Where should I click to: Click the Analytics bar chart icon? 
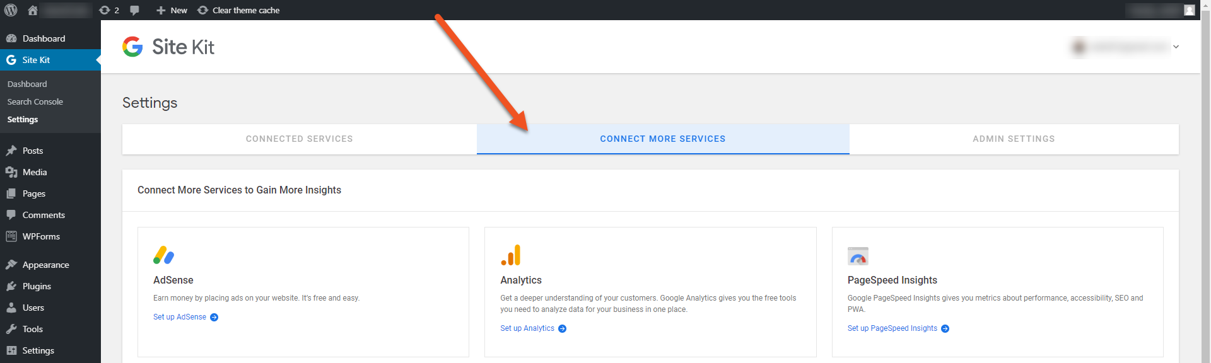click(x=511, y=255)
